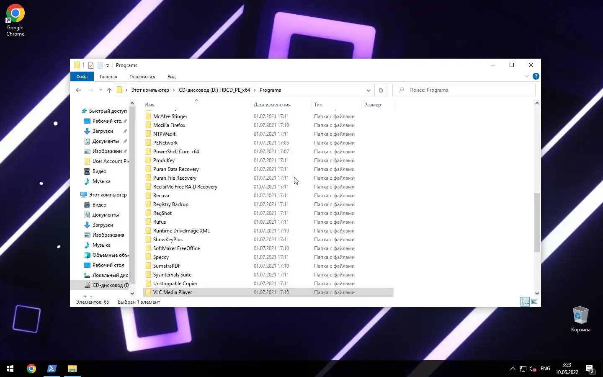
Task: Click New folder icon in quick access toolbar
Action: (100, 65)
